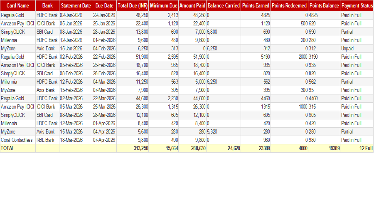Click the Points Balance header

[x=324, y=6]
